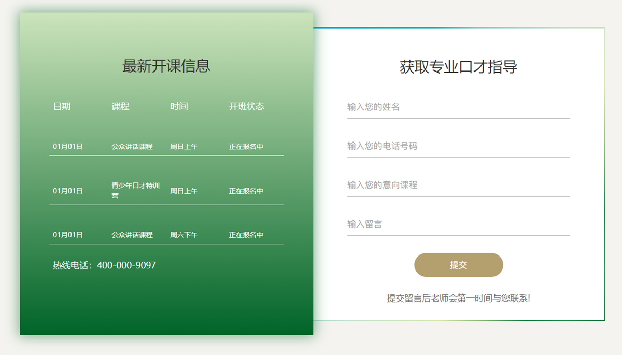The height and width of the screenshot is (355, 622).
Task: Select the 日期 column header
Action: click(62, 106)
